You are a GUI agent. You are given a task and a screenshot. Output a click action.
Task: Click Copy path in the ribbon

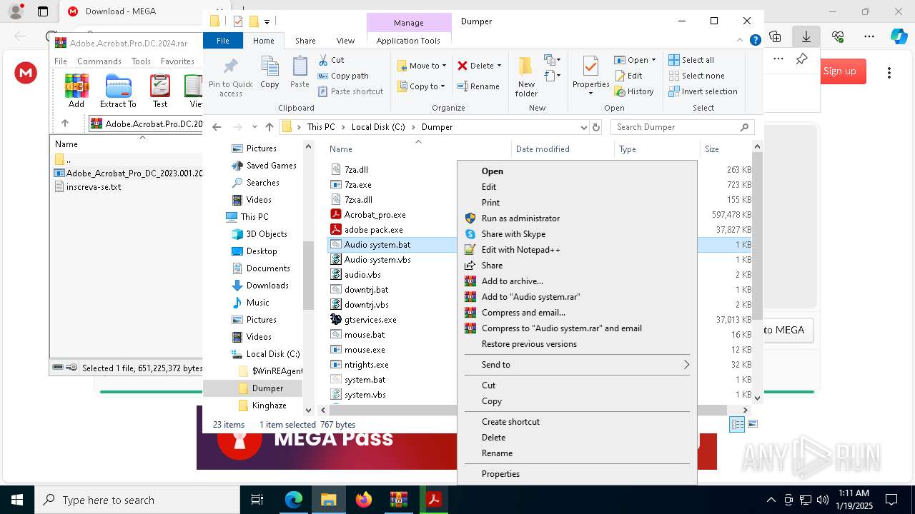[x=343, y=76]
